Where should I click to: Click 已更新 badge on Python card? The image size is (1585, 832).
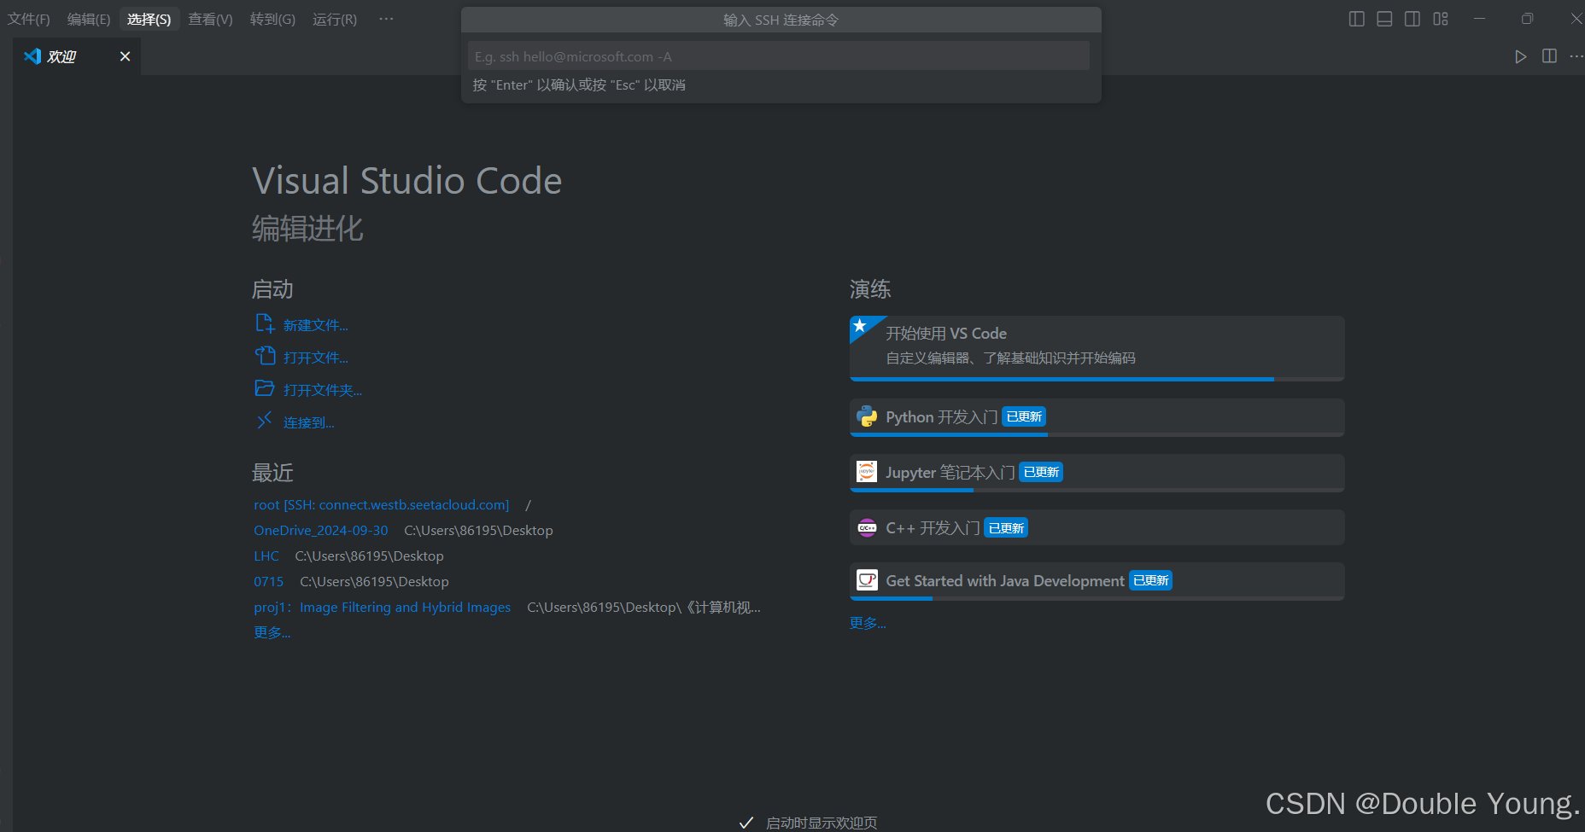[x=1024, y=416]
